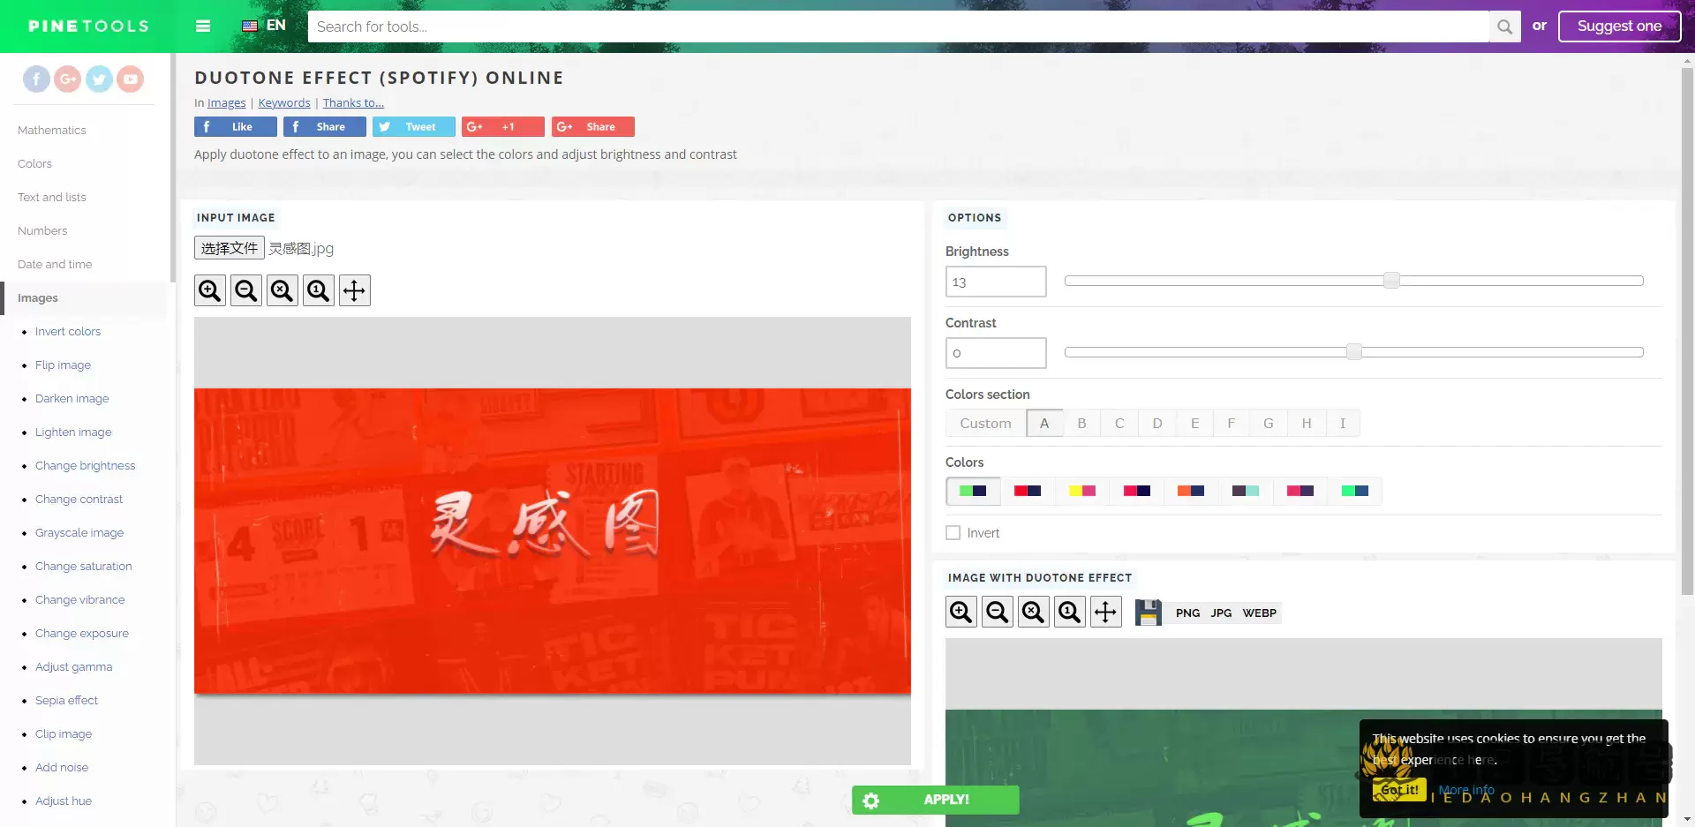1695x827 pixels.
Task: Zoom in on the input image
Action: coord(210,290)
